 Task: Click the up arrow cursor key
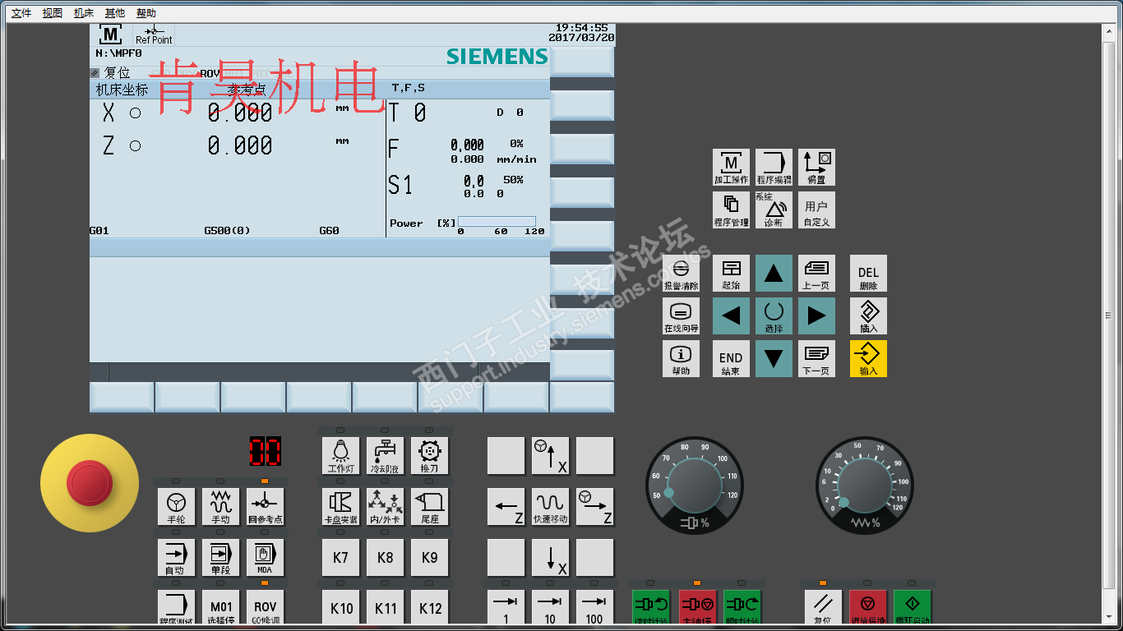pyautogui.click(x=774, y=274)
